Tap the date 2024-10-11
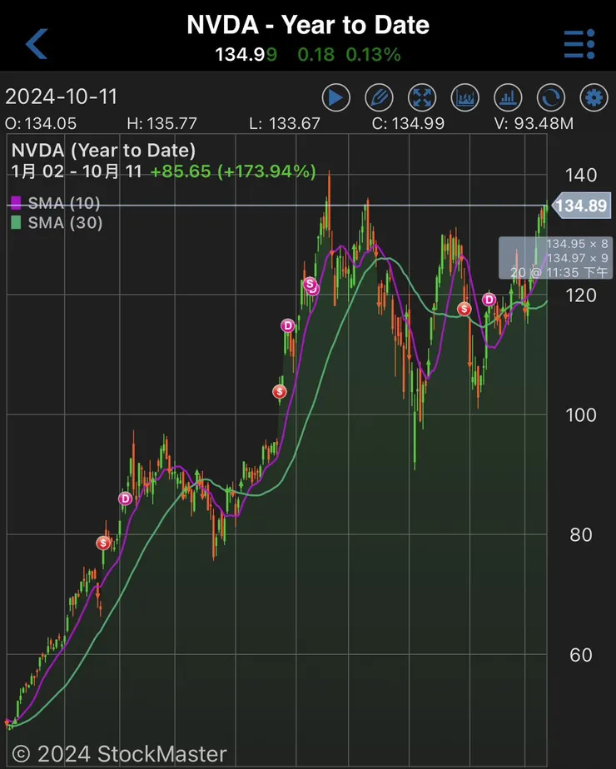616x769 pixels. [62, 97]
